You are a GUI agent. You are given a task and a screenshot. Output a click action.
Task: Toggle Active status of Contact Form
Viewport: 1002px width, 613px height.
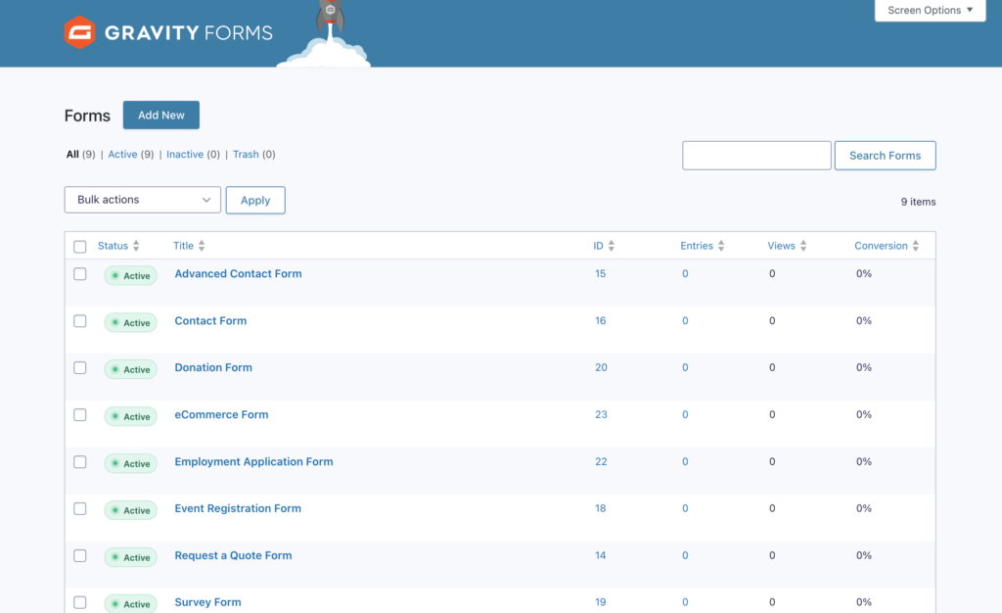(x=131, y=322)
